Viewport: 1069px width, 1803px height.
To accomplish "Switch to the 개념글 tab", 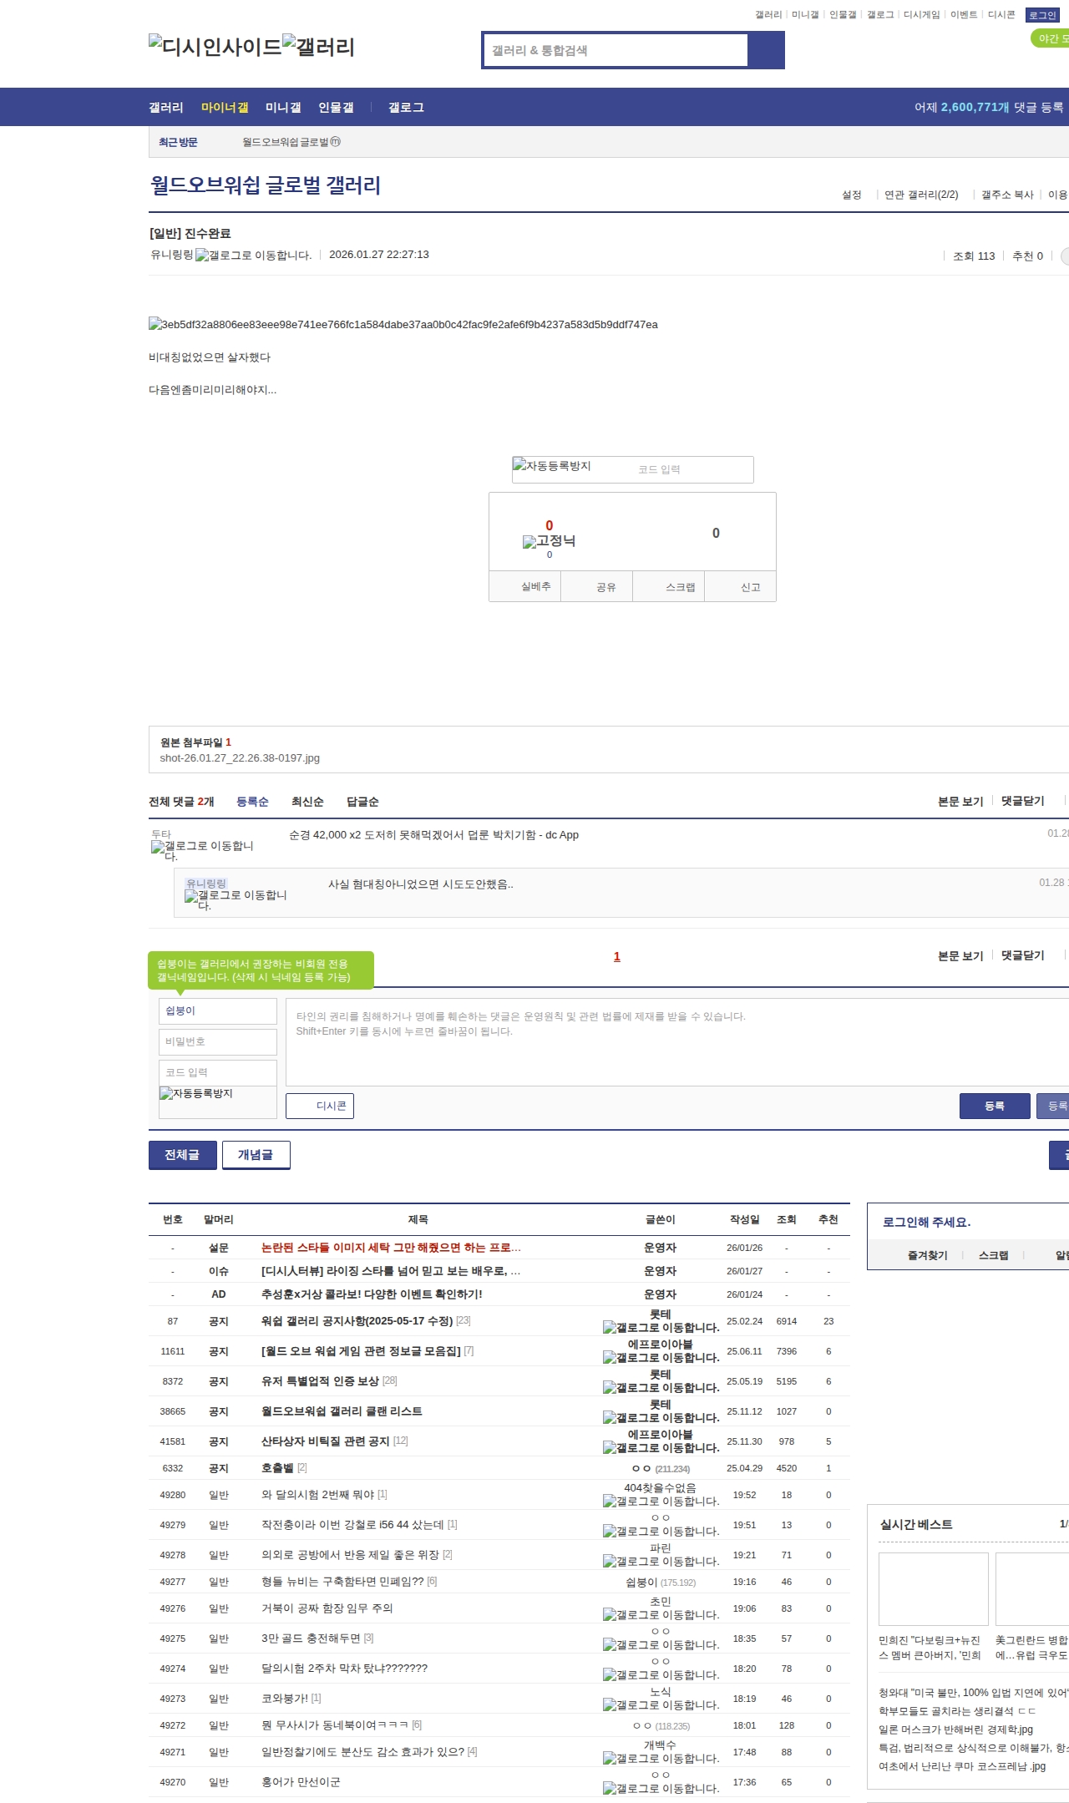I will [x=256, y=1155].
